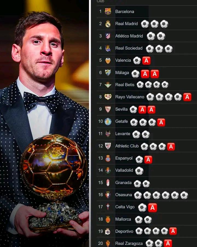Click the red A badge beside Valencia

point(146,61)
